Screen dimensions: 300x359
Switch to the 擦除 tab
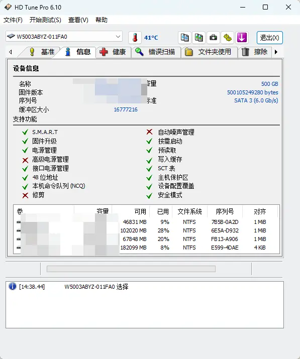pos(255,52)
